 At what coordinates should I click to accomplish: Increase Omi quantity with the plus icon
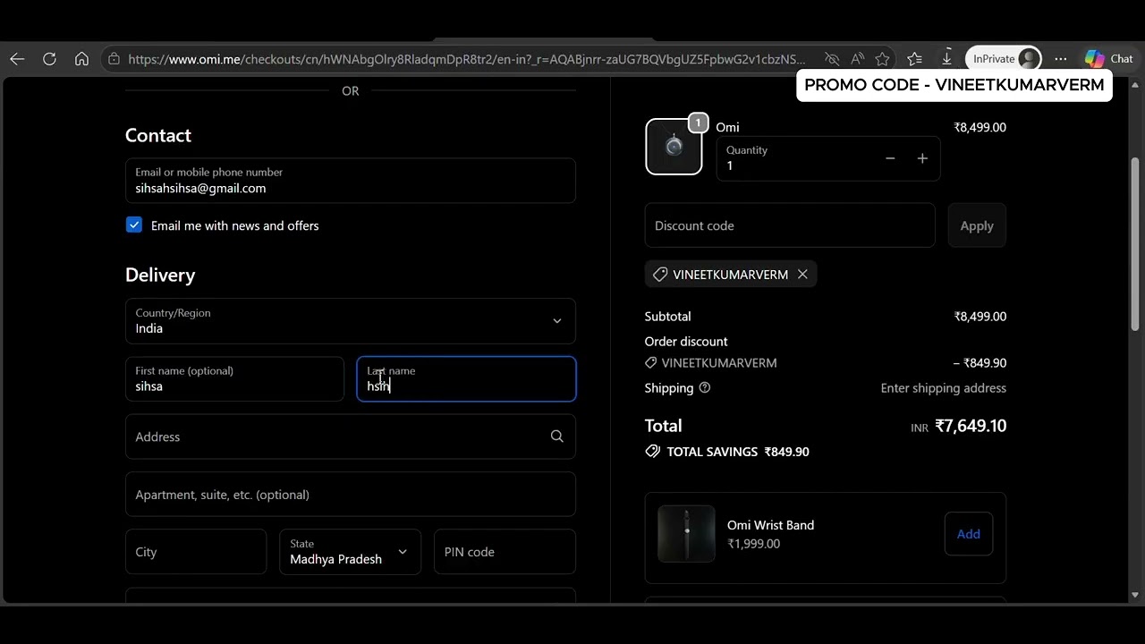[922, 158]
